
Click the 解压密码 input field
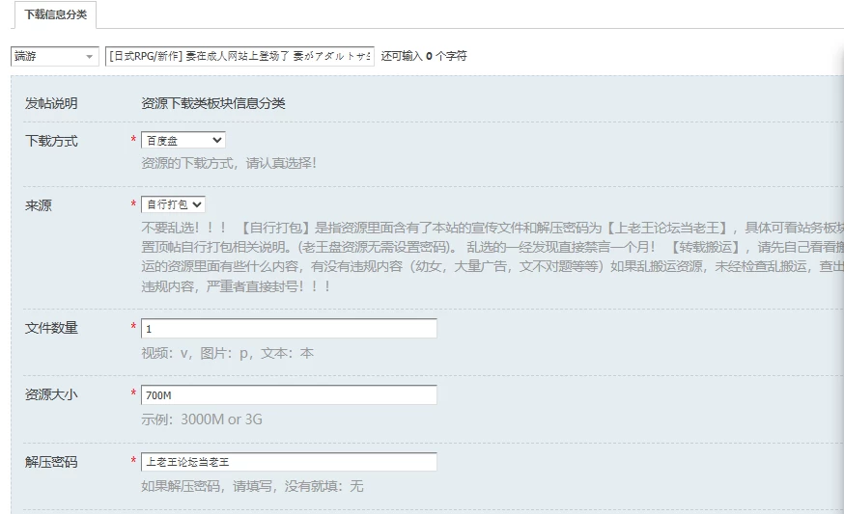point(289,462)
